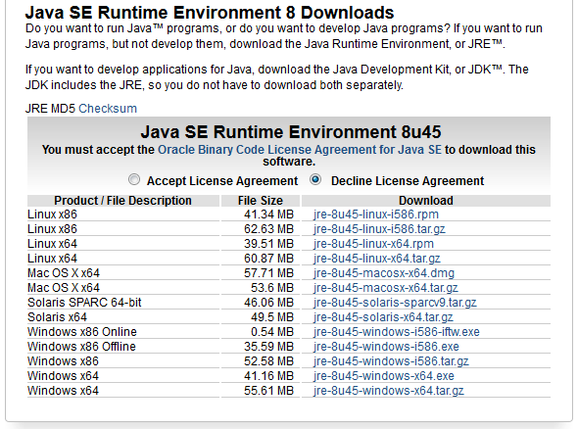Download jre-8u45-linux-i586.tar.gz
The width and height of the screenshot is (578, 429).
(379, 229)
